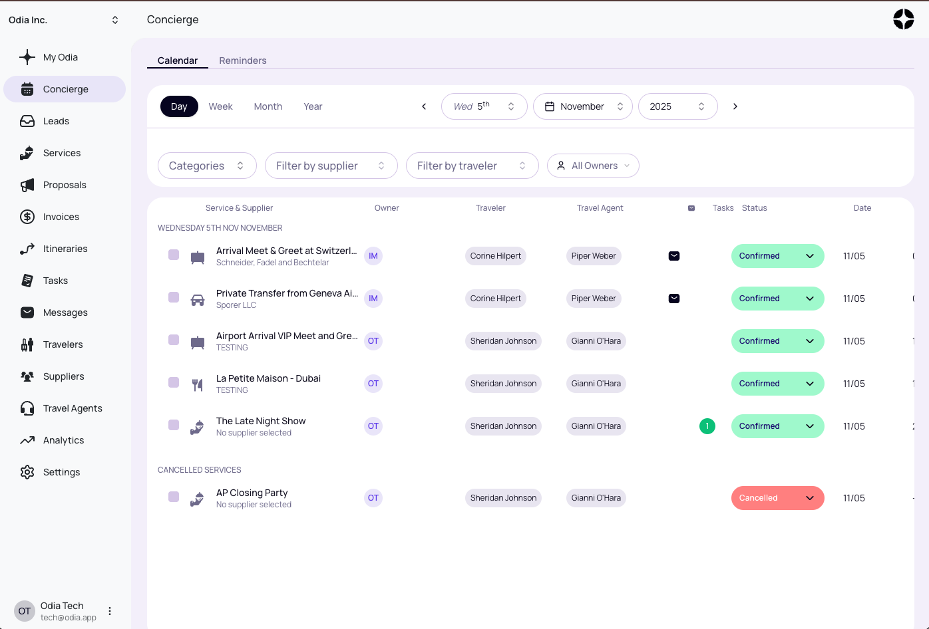Click the Odia logo at top right
The width and height of the screenshot is (929, 629).
click(x=903, y=19)
